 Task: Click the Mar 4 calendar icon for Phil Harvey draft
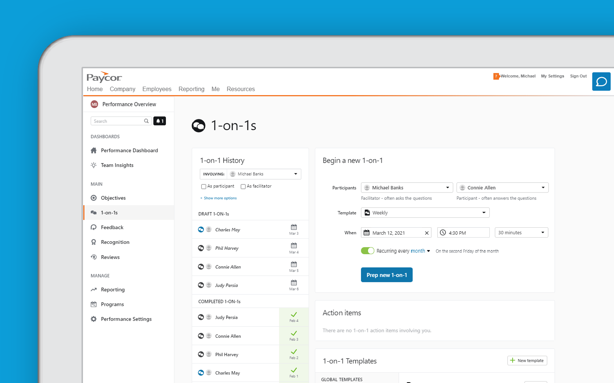coord(294,246)
